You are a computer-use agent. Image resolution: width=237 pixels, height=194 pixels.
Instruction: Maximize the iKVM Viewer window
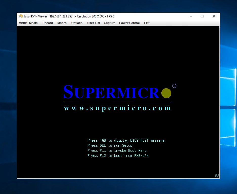pyautogui.click(x=202, y=16)
